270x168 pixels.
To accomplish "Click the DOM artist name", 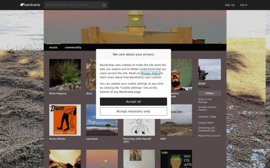I will point(202,84).
